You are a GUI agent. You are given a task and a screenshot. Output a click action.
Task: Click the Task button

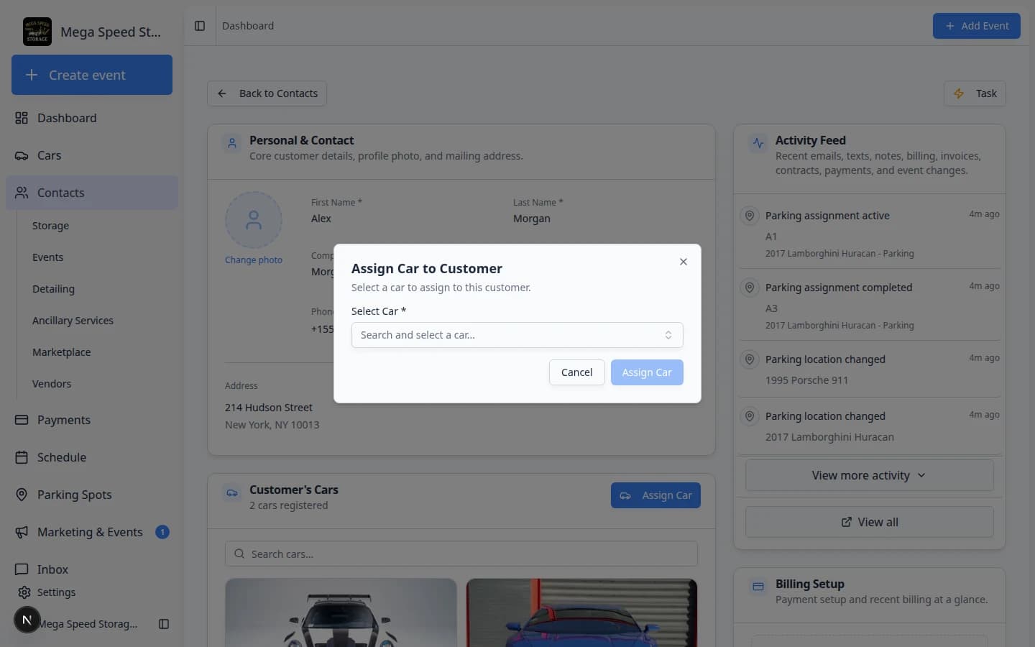(975, 93)
